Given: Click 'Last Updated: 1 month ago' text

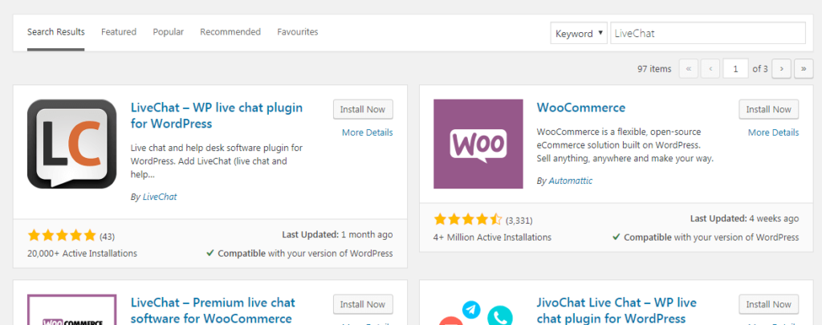Looking at the screenshot, I should tap(337, 235).
